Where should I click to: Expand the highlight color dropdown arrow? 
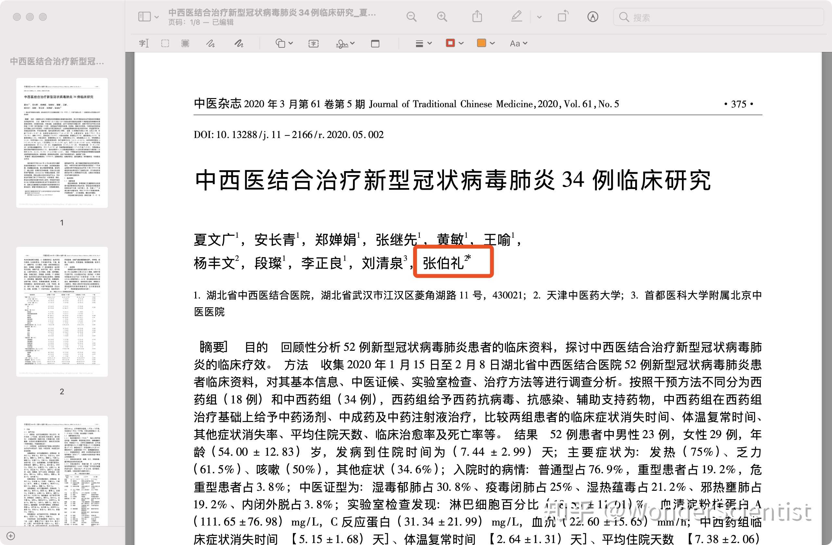[539, 17]
